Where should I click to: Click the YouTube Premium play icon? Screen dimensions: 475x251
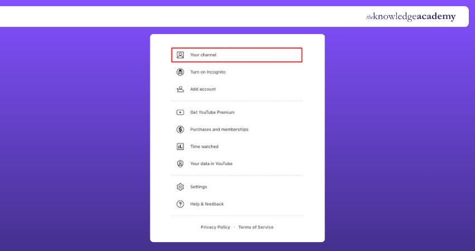(180, 112)
